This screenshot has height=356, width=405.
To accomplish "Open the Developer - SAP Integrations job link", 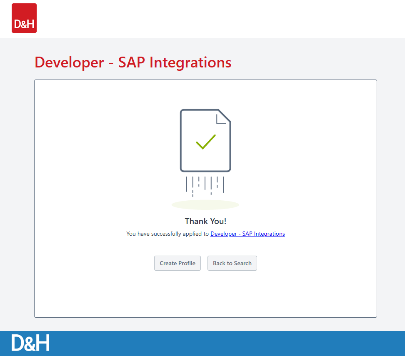I will [x=247, y=234].
